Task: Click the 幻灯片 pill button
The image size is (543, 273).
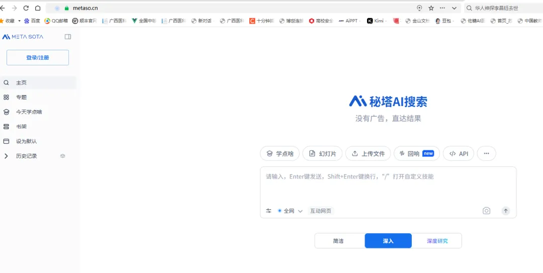Action: 322,153
